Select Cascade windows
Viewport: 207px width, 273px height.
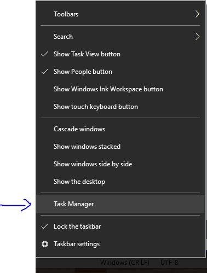120,129
